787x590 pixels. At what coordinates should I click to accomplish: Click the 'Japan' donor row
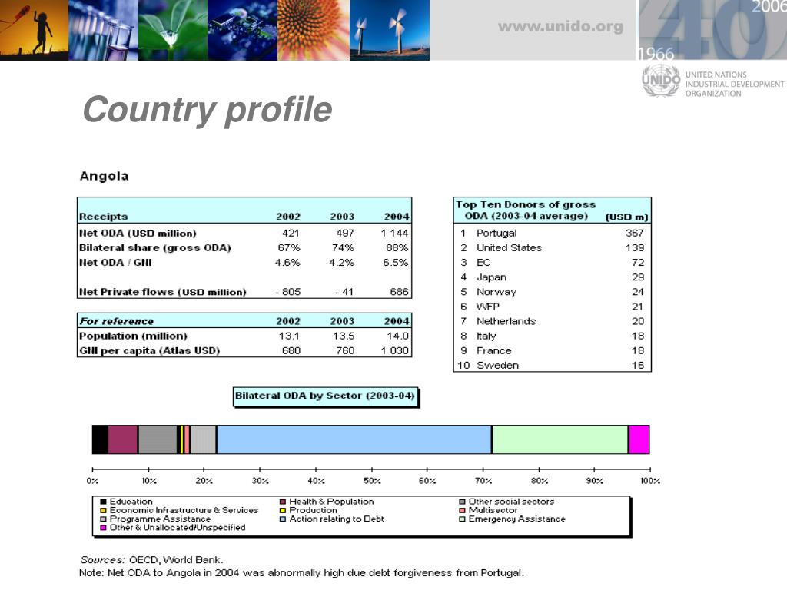pos(552,277)
